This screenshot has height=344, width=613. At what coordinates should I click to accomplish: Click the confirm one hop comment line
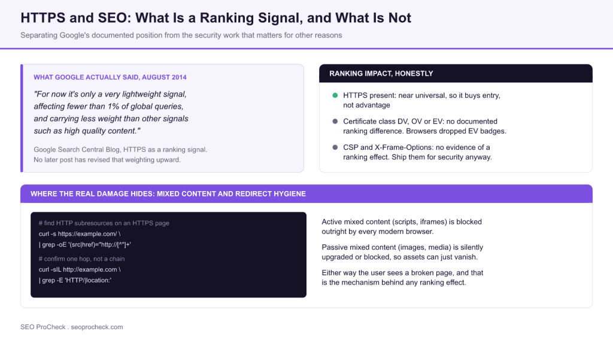[x=81, y=259]
